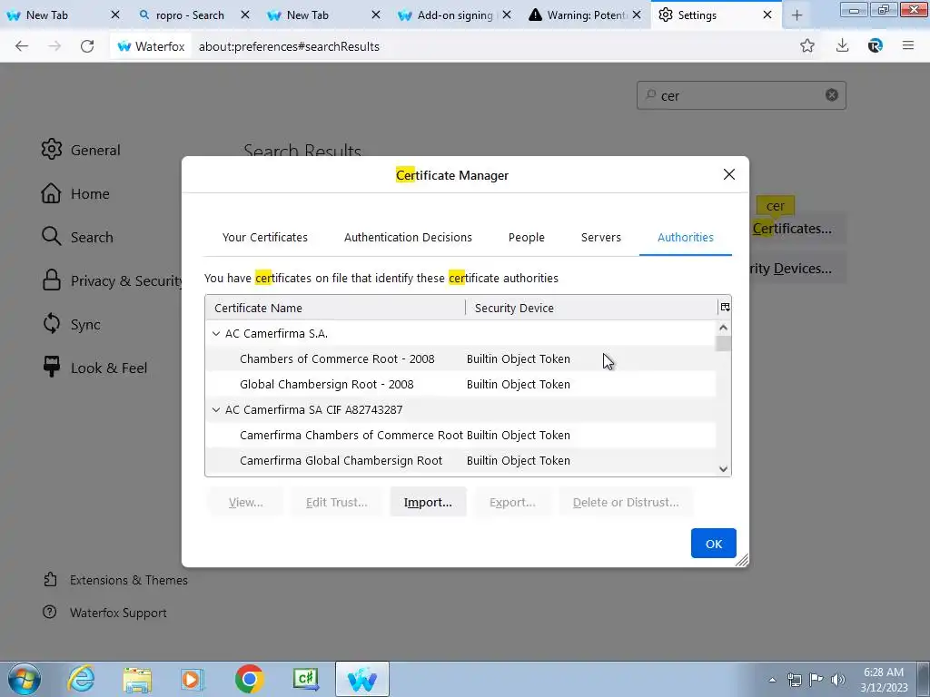
Task: Open the Downloads panel icon
Action: click(842, 45)
